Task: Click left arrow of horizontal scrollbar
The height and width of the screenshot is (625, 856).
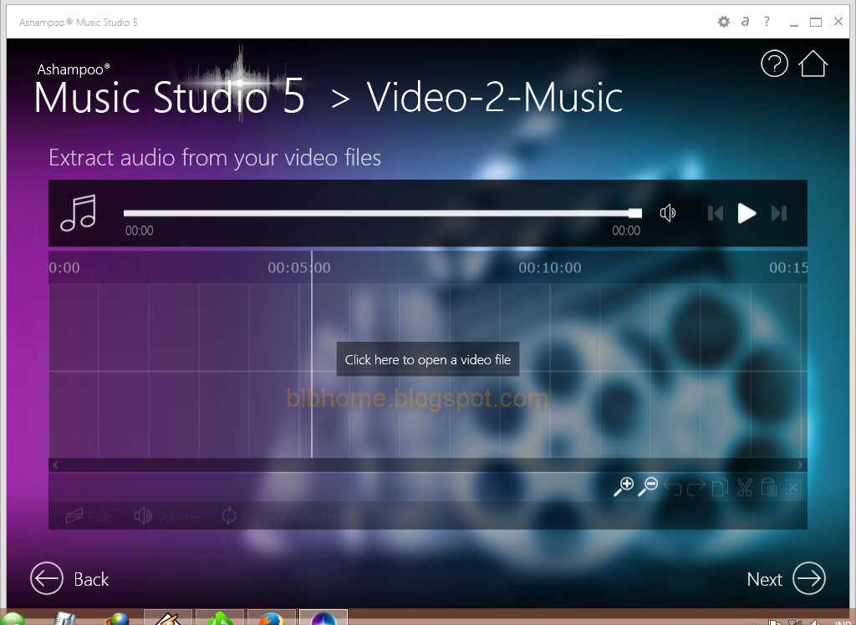Action: click(55, 465)
